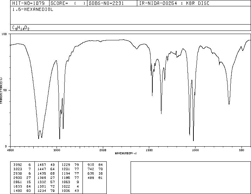Click transmittance value 57 beside 1332
Screen dimensions: 251x194
pyautogui.click(x=53, y=182)
